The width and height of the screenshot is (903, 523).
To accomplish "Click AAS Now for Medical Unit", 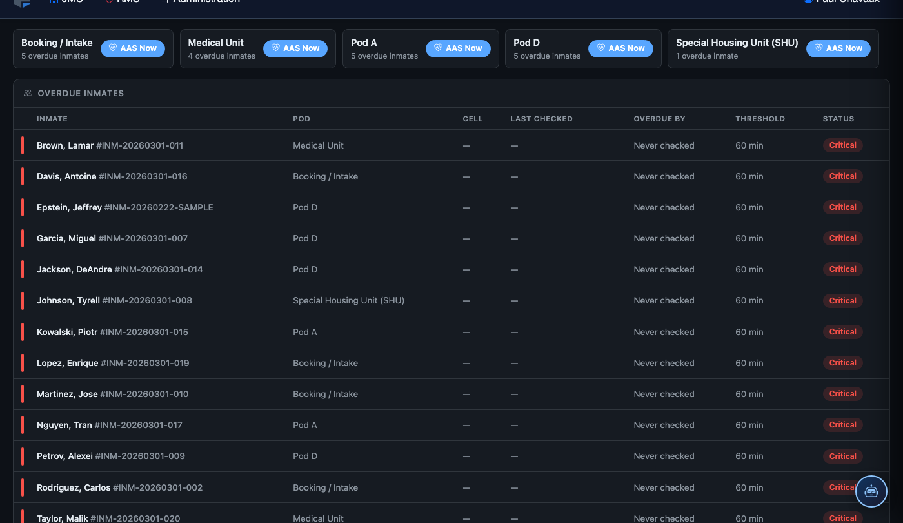I will pyautogui.click(x=295, y=48).
